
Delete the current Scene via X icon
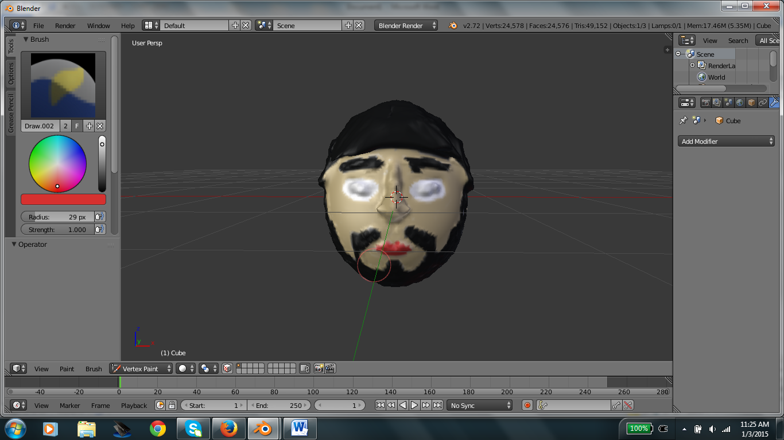359,25
